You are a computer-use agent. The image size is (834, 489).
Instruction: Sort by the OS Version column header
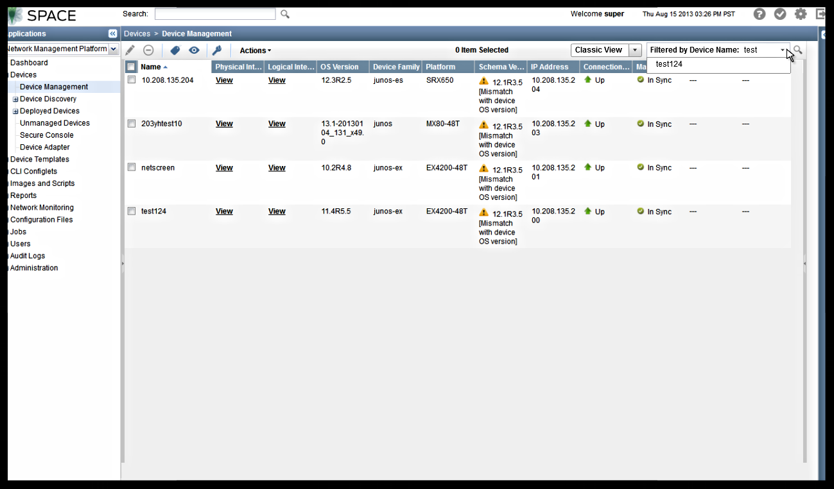point(343,67)
